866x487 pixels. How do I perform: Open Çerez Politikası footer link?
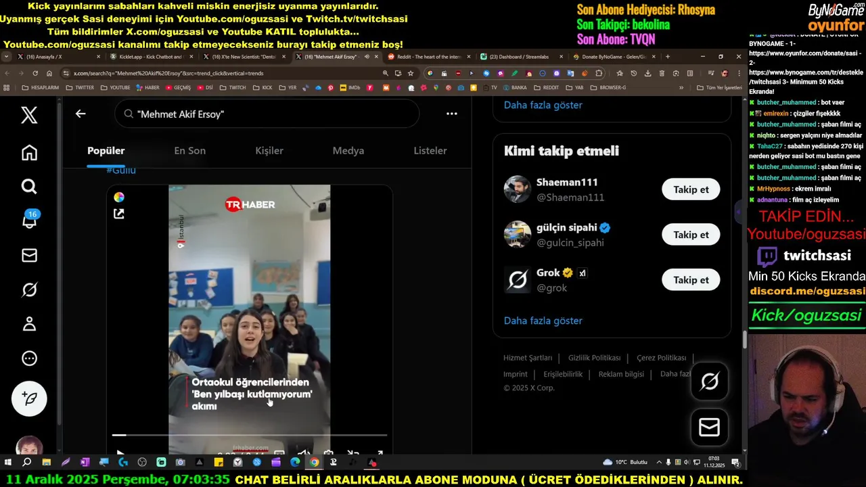click(661, 358)
